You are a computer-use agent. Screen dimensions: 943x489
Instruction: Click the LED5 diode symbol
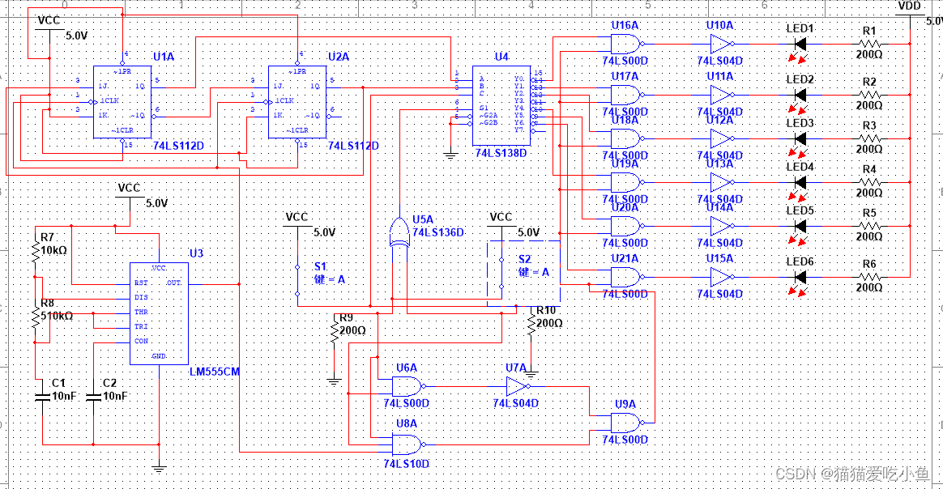click(x=800, y=227)
